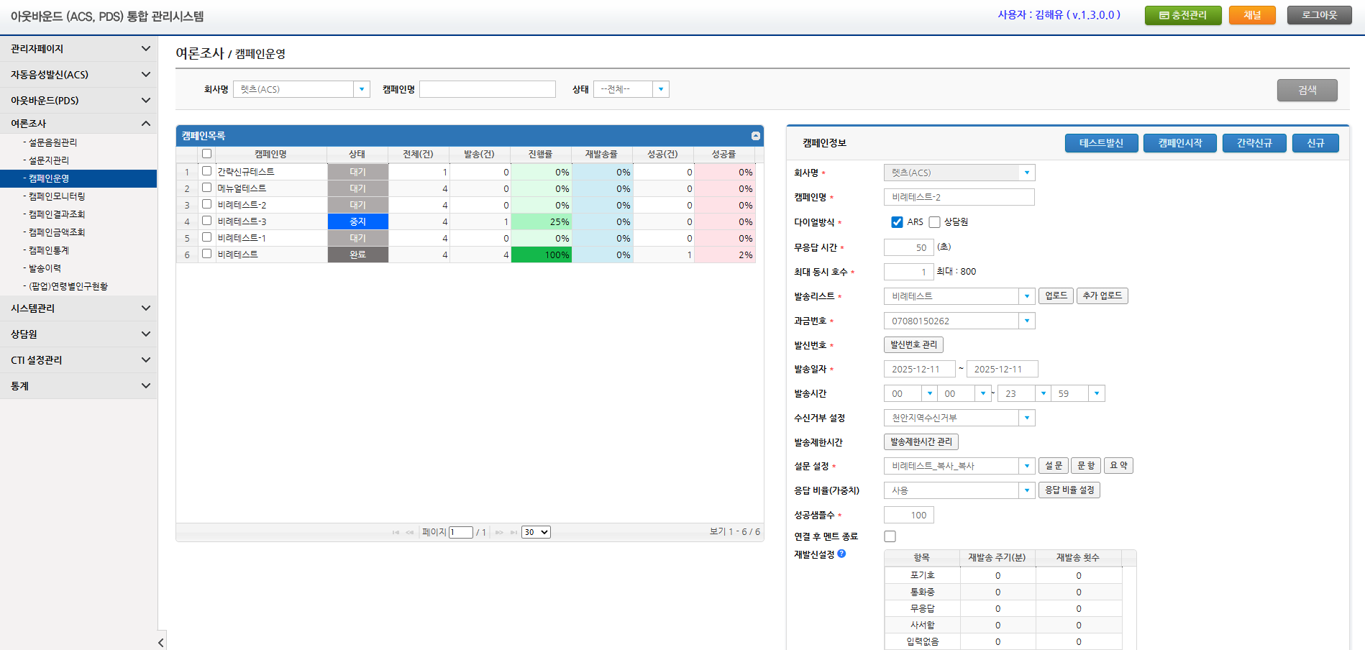Open the 수신거부 설정 dropdown
The width and height of the screenshot is (1365, 650).
1027,418
